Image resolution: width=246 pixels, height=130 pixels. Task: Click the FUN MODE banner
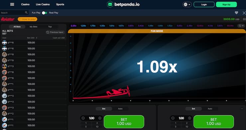coord(157,31)
